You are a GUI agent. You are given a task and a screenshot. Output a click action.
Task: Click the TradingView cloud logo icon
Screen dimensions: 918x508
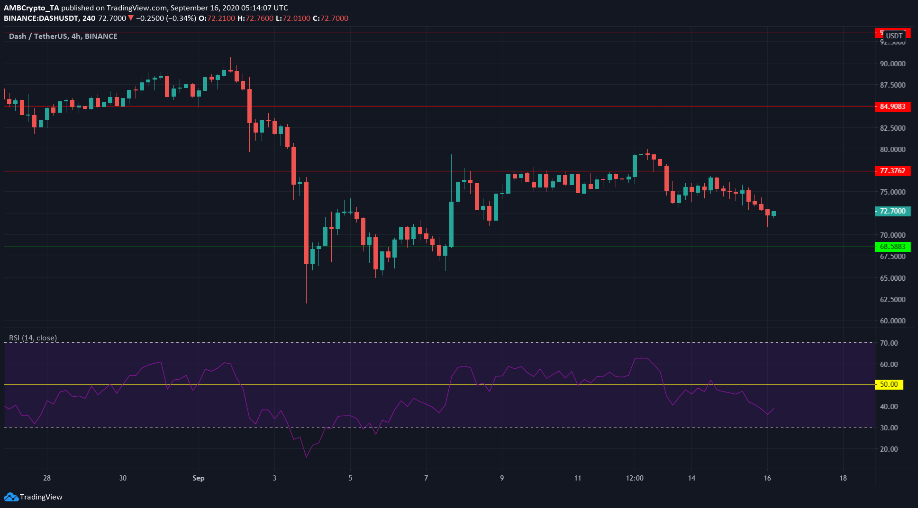(x=11, y=497)
